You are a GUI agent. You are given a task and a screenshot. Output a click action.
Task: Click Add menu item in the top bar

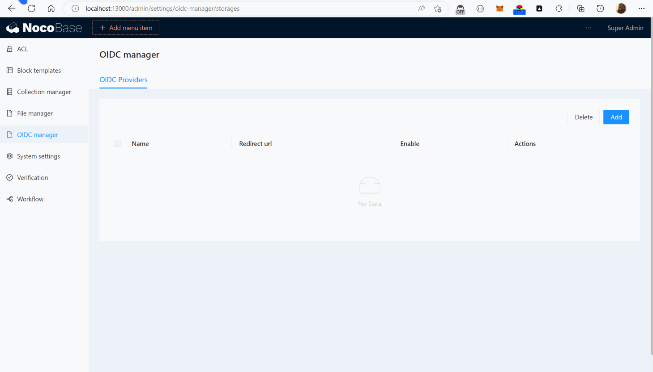[125, 27]
